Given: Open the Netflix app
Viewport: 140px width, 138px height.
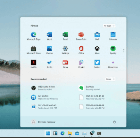Looking at the screenshot, I should pyautogui.click(x=34, y=64).
